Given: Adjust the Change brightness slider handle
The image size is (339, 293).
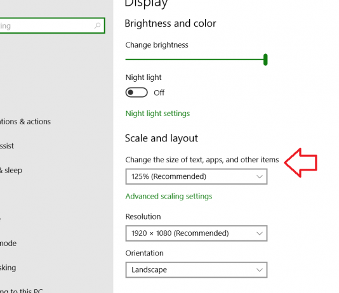Looking at the screenshot, I should point(265,60).
